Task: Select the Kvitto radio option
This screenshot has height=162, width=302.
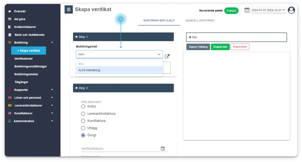Action: pos(83,107)
